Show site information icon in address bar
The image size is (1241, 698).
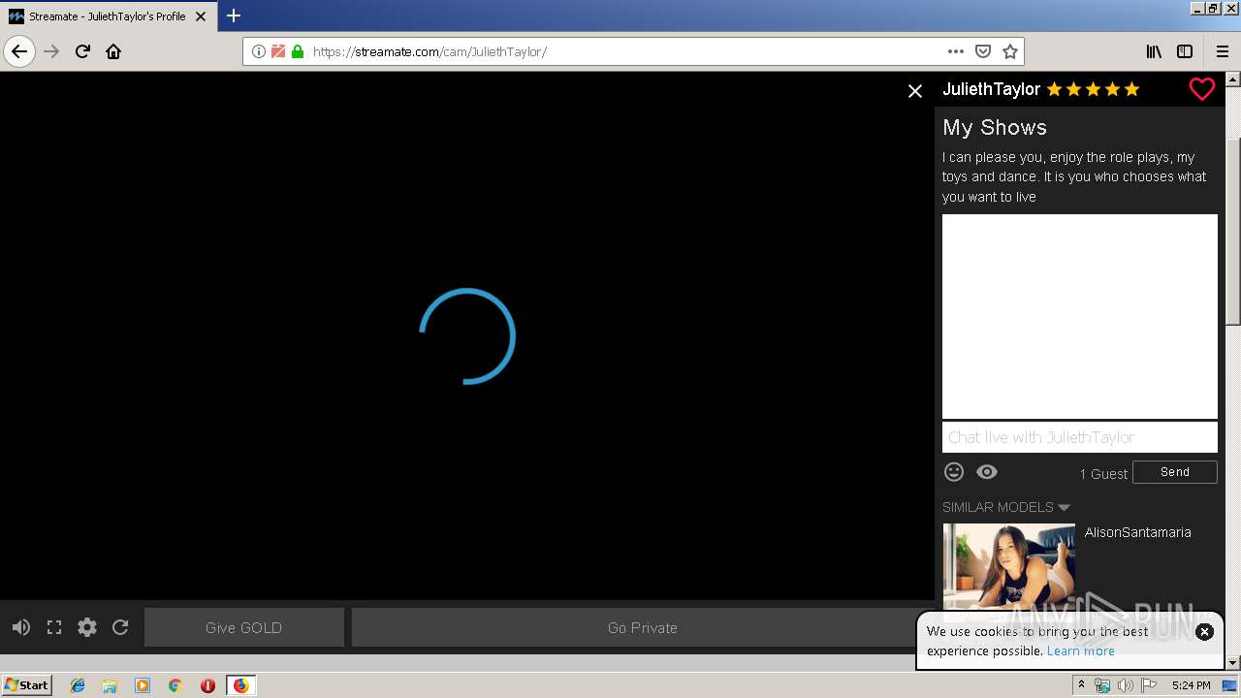259,51
